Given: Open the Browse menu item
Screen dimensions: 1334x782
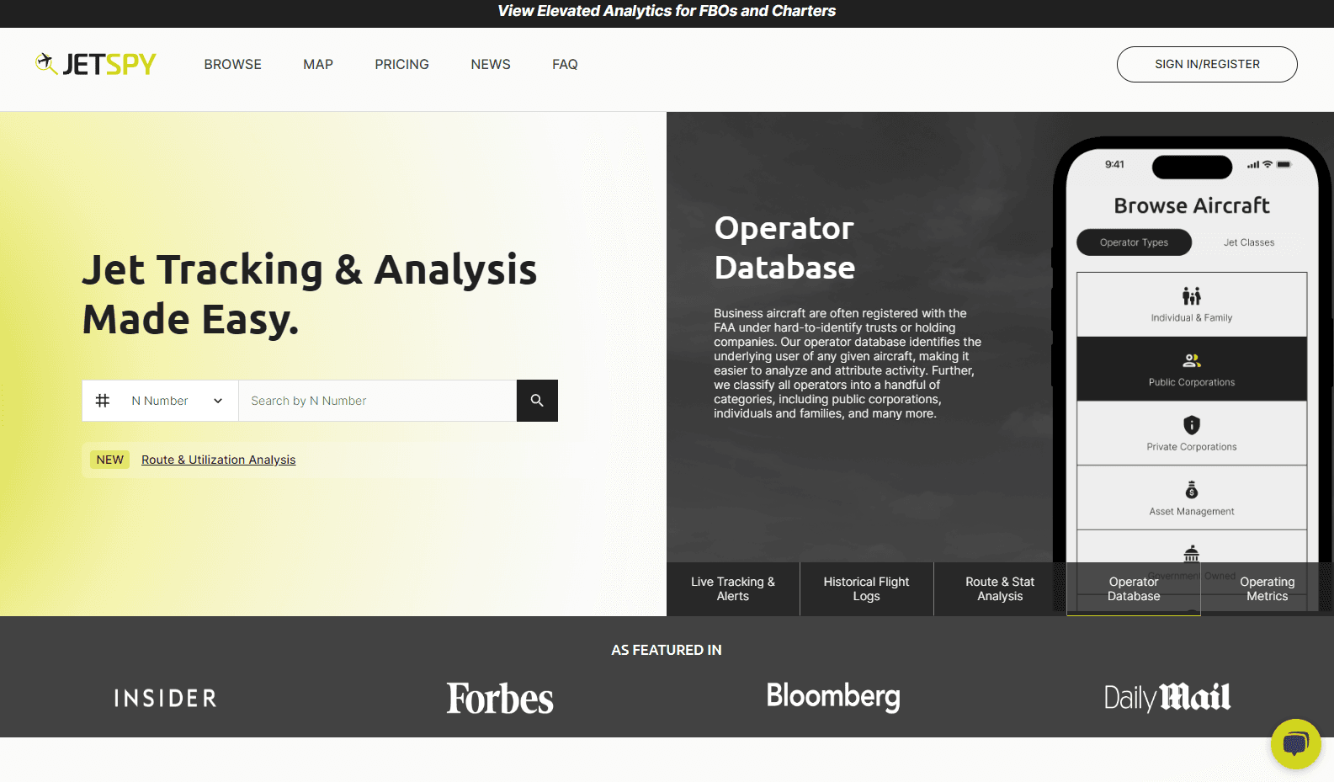Looking at the screenshot, I should coord(232,64).
